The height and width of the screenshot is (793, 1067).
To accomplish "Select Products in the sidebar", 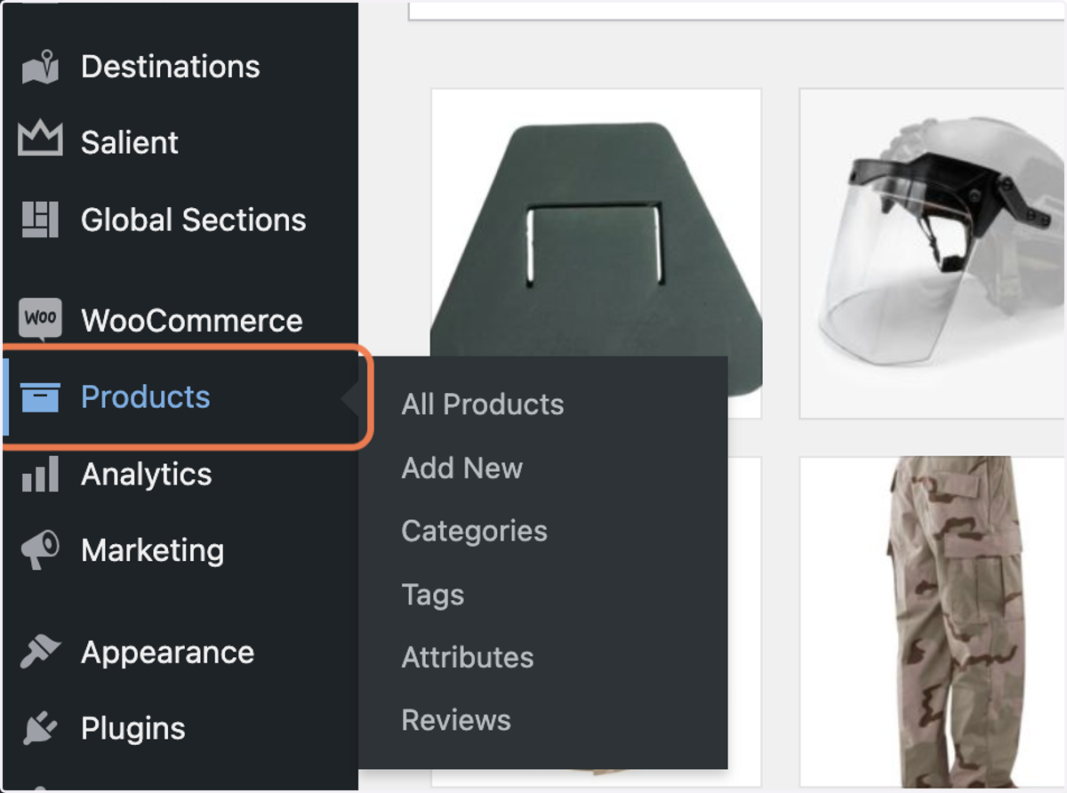I will 146,396.
